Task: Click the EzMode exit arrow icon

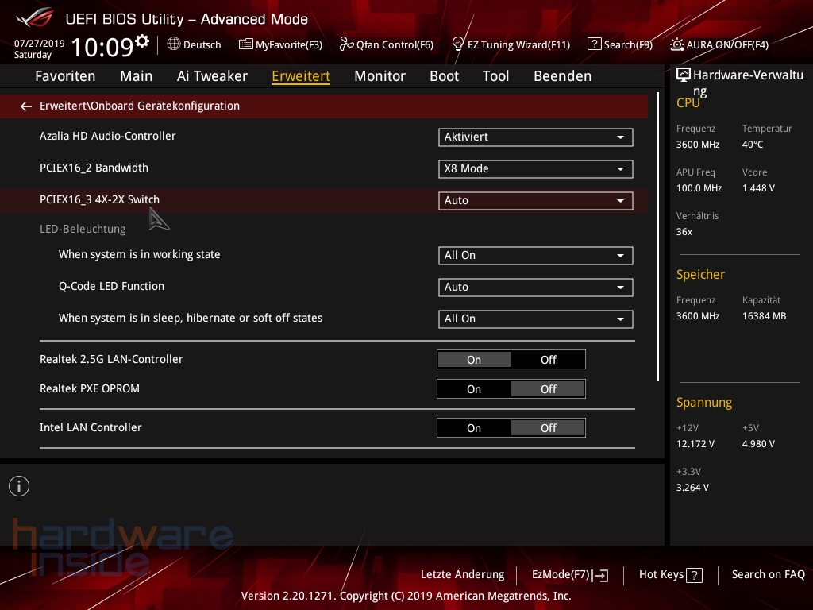Action: click(600, 575)
